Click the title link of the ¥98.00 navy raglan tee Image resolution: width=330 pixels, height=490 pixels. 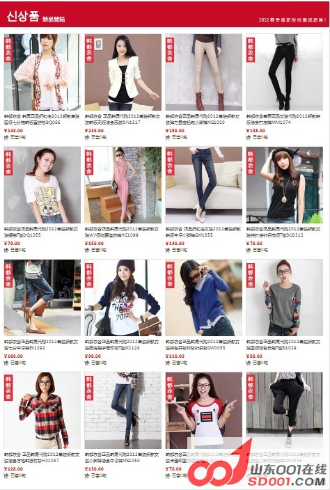(122, 345)
